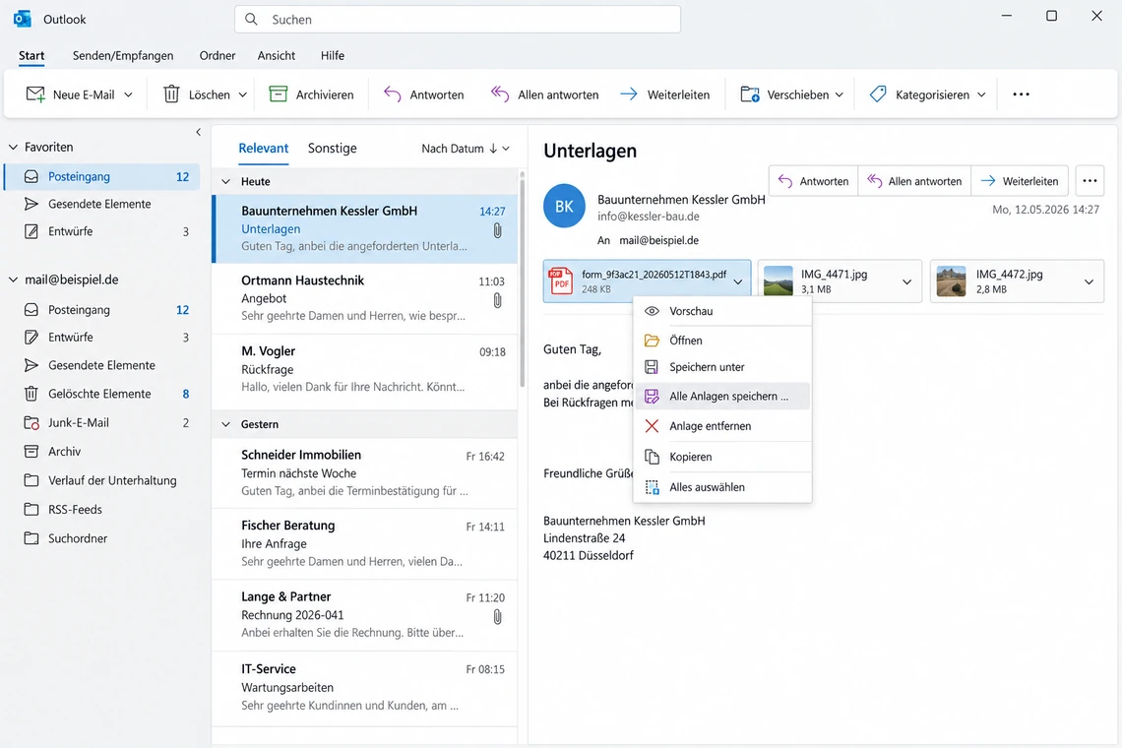Screen dimensions: 1122x748
Task: Open the Ordner ribbon tab
Action: (x=218, y=55)
